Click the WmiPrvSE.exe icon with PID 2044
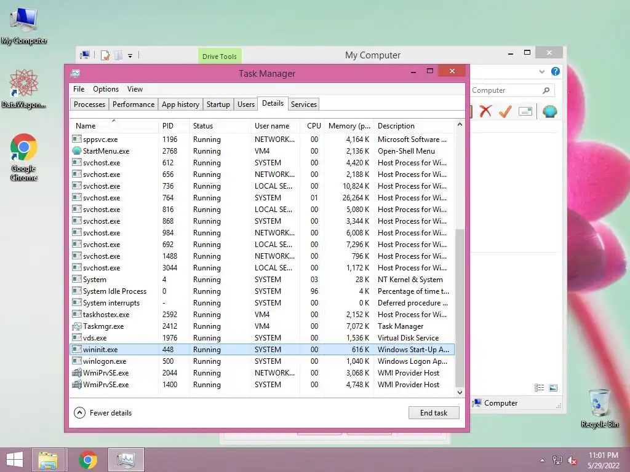The width and height of the screenshot is (630, 472). [x=77, y=372]
